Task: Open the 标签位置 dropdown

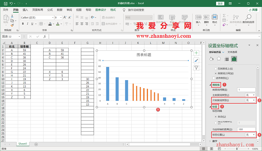Action: 250,135
